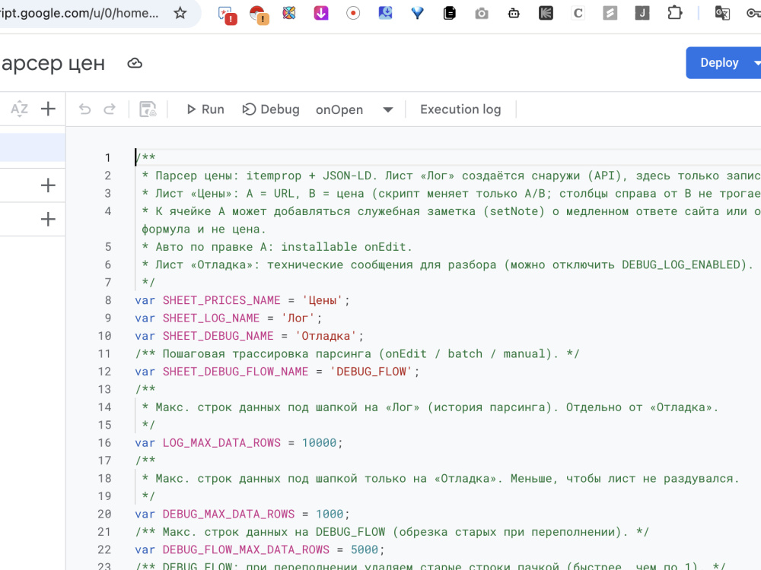The width and height of the screenshot is (761, 570).
Task: Add a service with lower plus icon
Action: [x=48, y=219]
